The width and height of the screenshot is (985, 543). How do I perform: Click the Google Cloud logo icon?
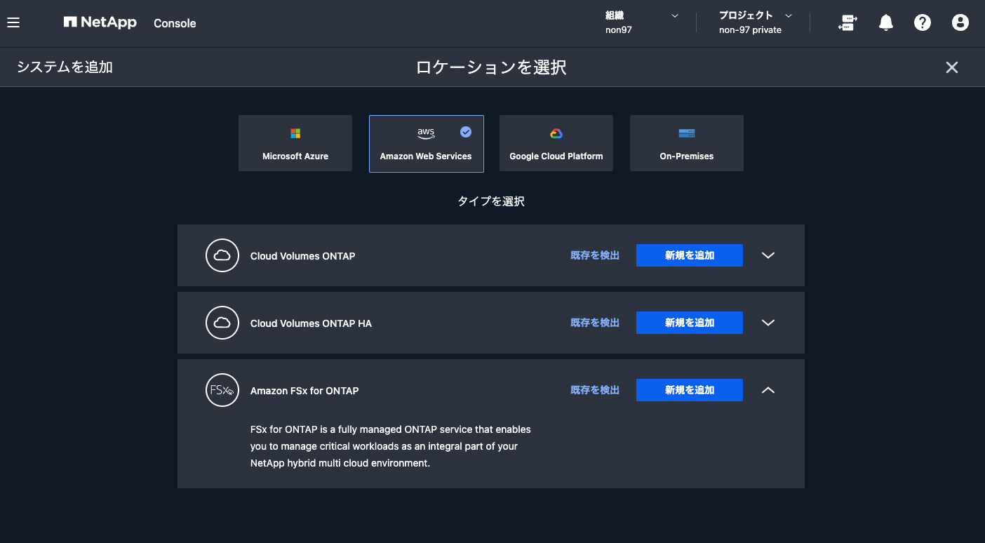(556, 133)
